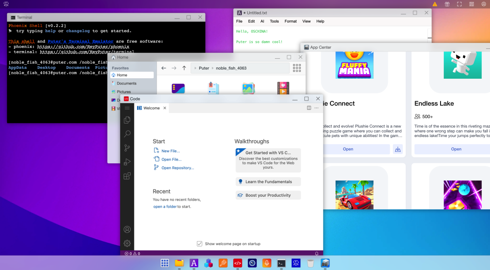This screenshot has width=490, height=270.
Task: Open file manager layout view options
Action: 297,68
